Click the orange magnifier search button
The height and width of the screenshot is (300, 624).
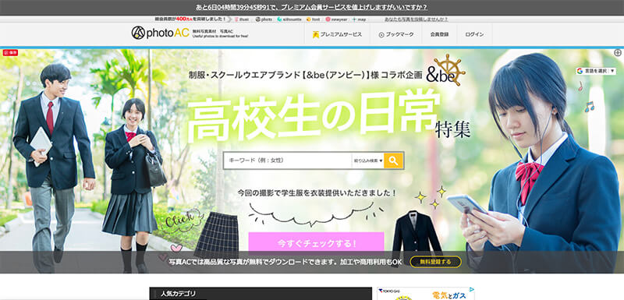pyautogui.click(x=394, y=161)
